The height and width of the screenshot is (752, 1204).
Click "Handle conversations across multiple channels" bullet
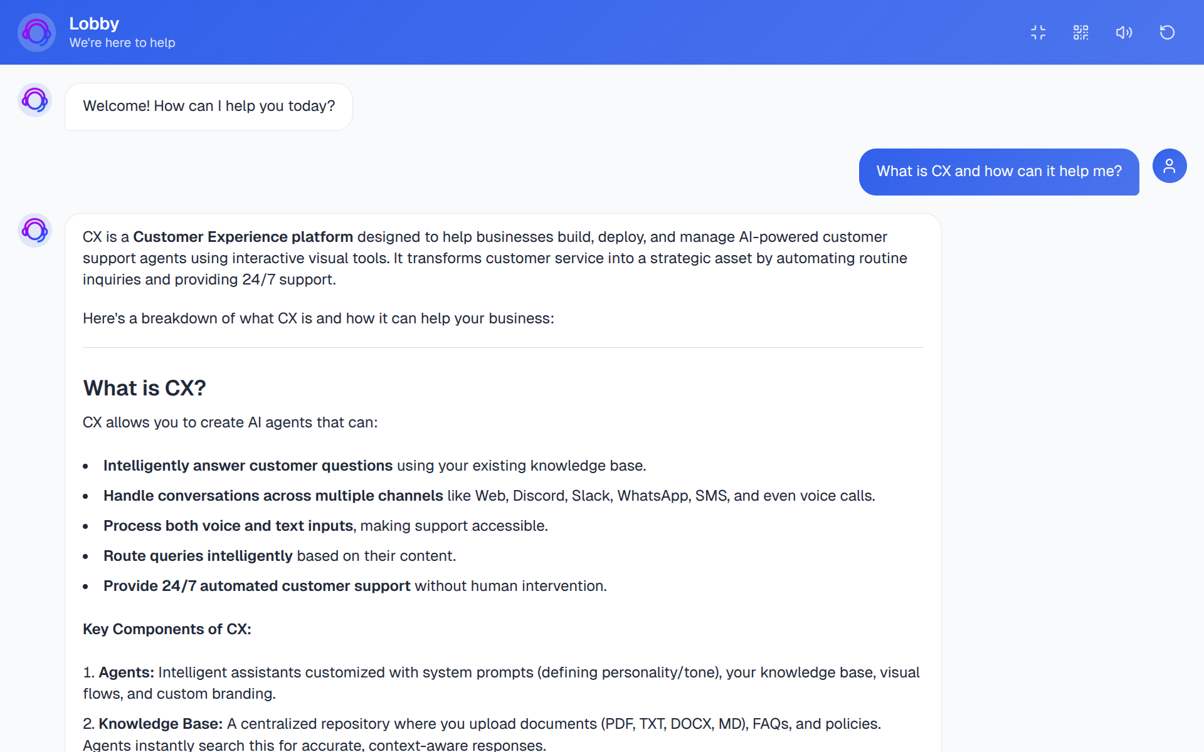click(x=273, y=496)
